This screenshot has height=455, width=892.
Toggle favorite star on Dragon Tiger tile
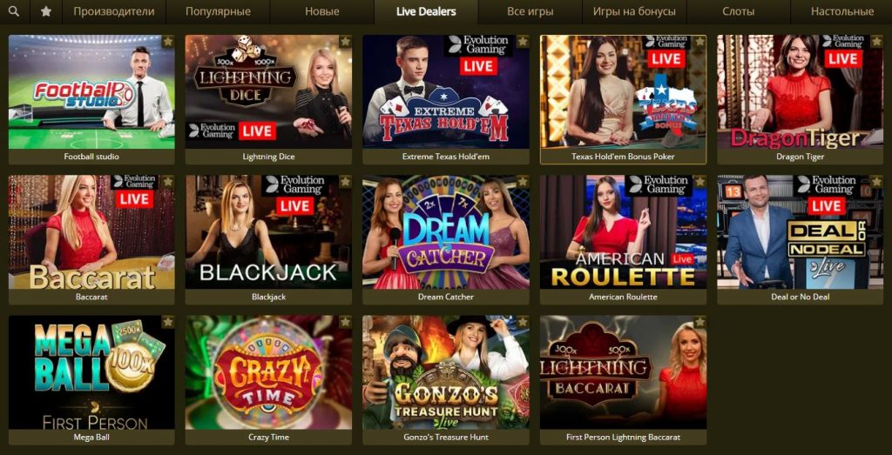[x=877, y=42]
